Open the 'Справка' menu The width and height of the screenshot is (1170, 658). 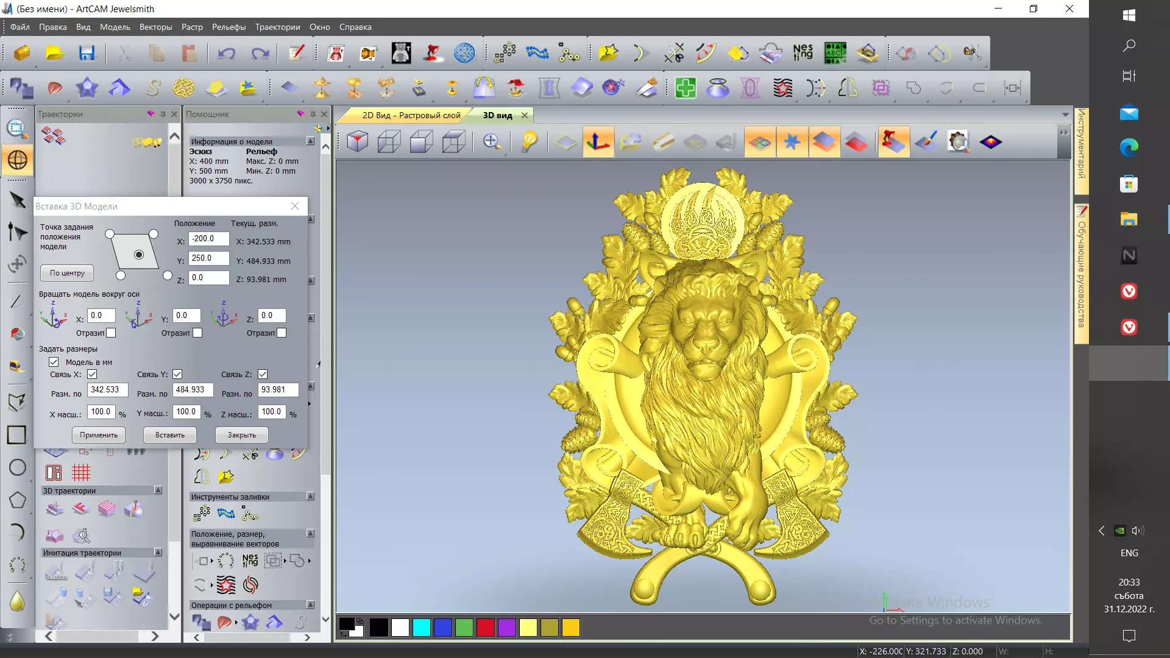(355, 27)
